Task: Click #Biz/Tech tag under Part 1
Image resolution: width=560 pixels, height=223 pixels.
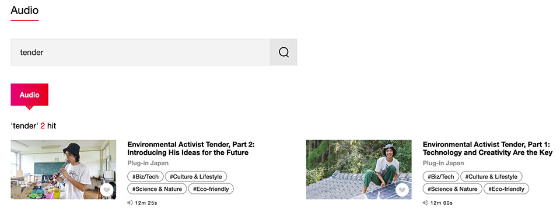Action: click(x=441, y=176)
